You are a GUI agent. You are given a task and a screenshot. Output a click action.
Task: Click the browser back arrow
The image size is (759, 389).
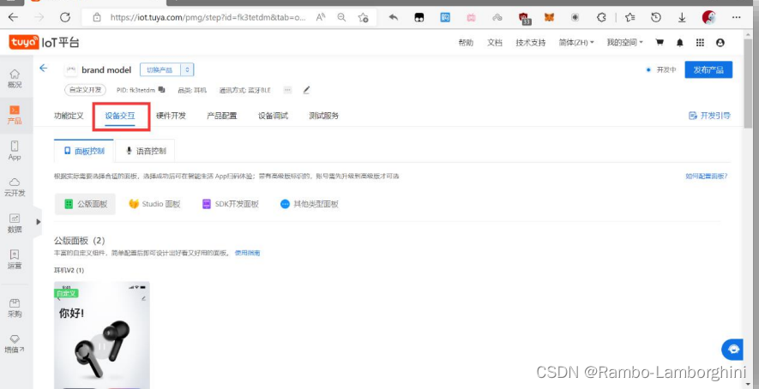[13, 17]
